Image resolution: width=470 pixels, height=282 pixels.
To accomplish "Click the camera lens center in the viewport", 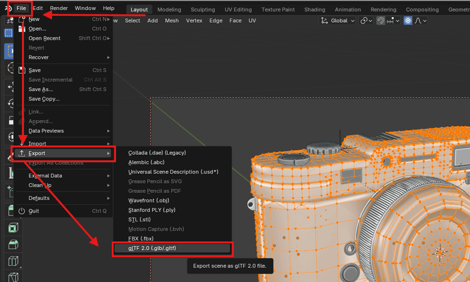I will [x=440, y=252].
